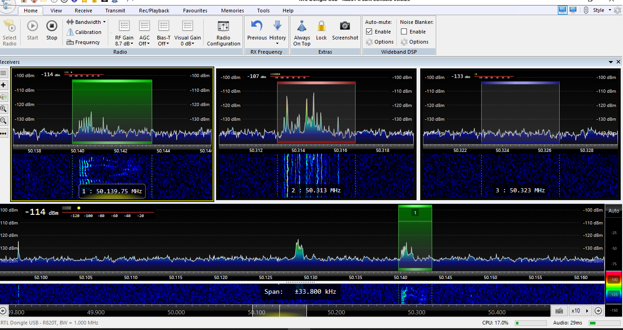
Task: Switch to the Transmit tab
Action: point(115,11)
